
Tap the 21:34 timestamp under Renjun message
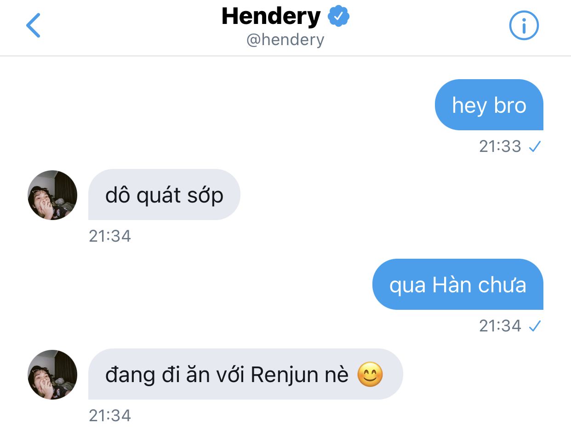coord(110,416)
